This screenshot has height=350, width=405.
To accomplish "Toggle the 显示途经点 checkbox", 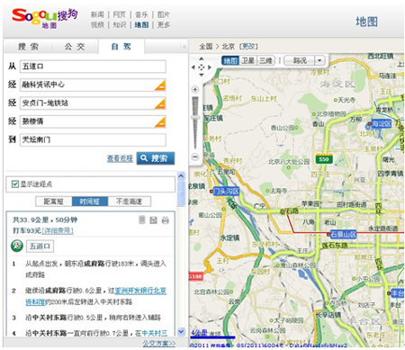I will 15,184.
